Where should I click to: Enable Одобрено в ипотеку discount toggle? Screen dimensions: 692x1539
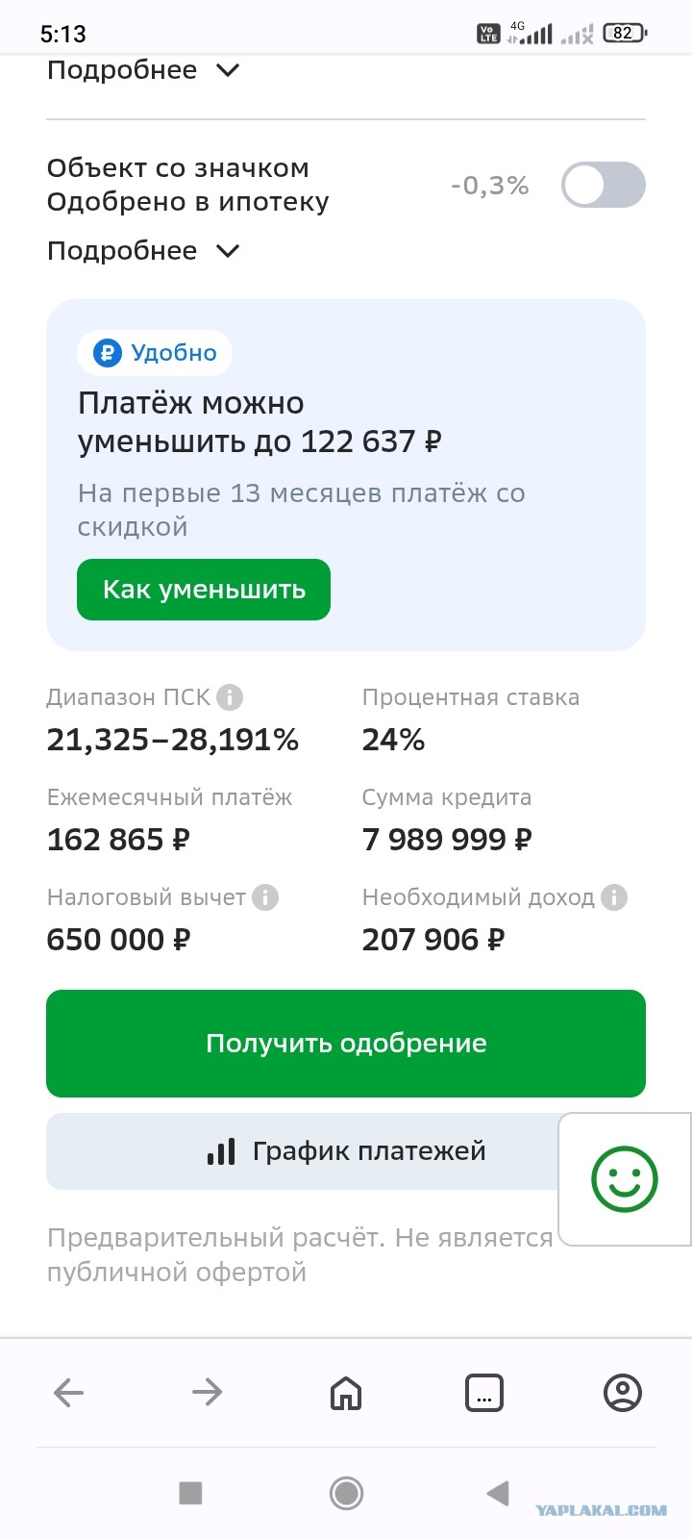pos(604,185)
